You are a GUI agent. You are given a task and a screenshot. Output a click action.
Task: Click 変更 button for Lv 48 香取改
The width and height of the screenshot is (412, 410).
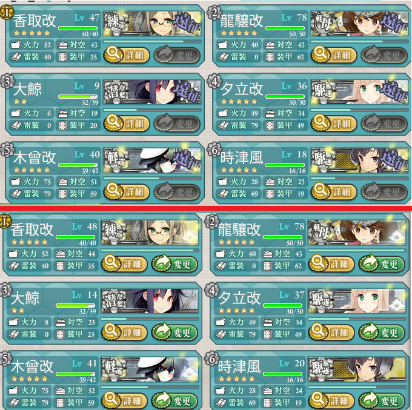174,263
